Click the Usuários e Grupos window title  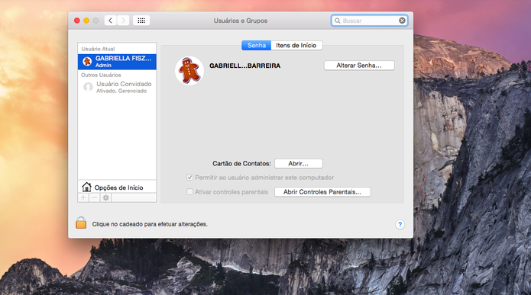(241, 21)
